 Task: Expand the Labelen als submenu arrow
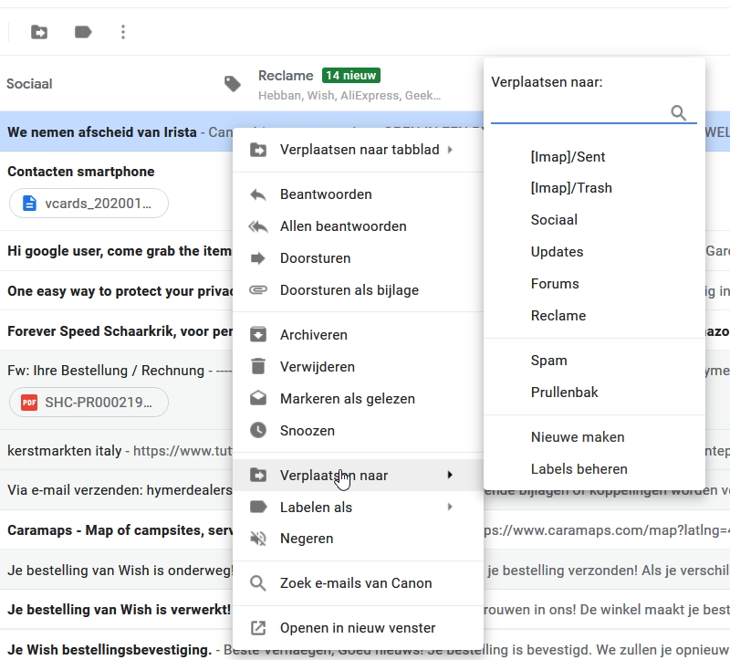pos(450,507)
